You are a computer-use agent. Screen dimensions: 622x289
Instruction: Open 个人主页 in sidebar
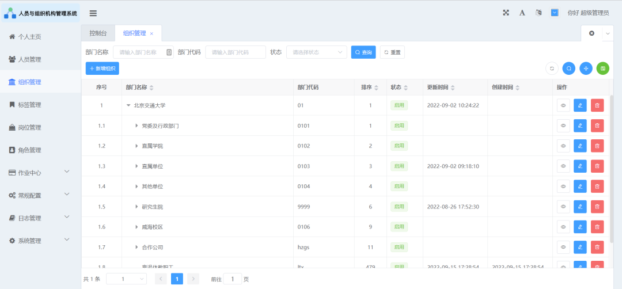[x=40, y=37]
